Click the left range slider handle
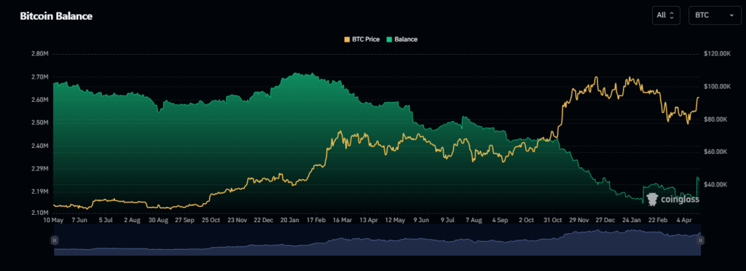The image size is (746, 271). (54, 240)
